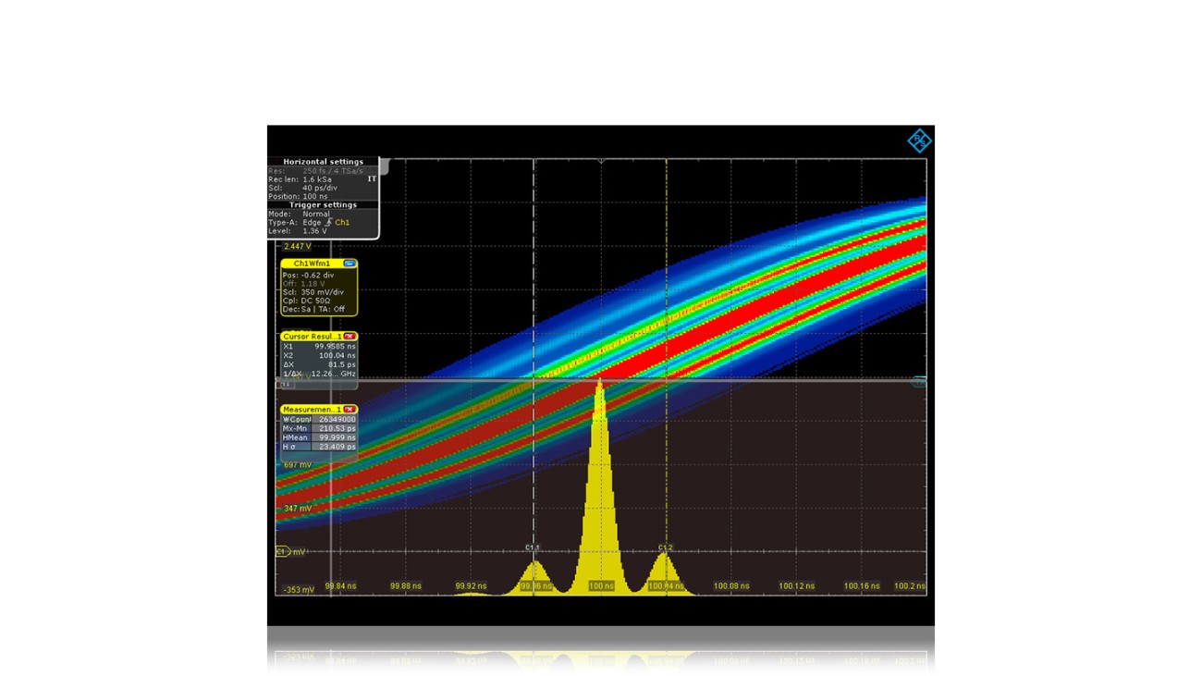Image resolution: width=1202 pixels, height=676 pixels.
Task: Click the trigger Mode Normal entry
Action: pyautogui.click(x=316, y=214)
